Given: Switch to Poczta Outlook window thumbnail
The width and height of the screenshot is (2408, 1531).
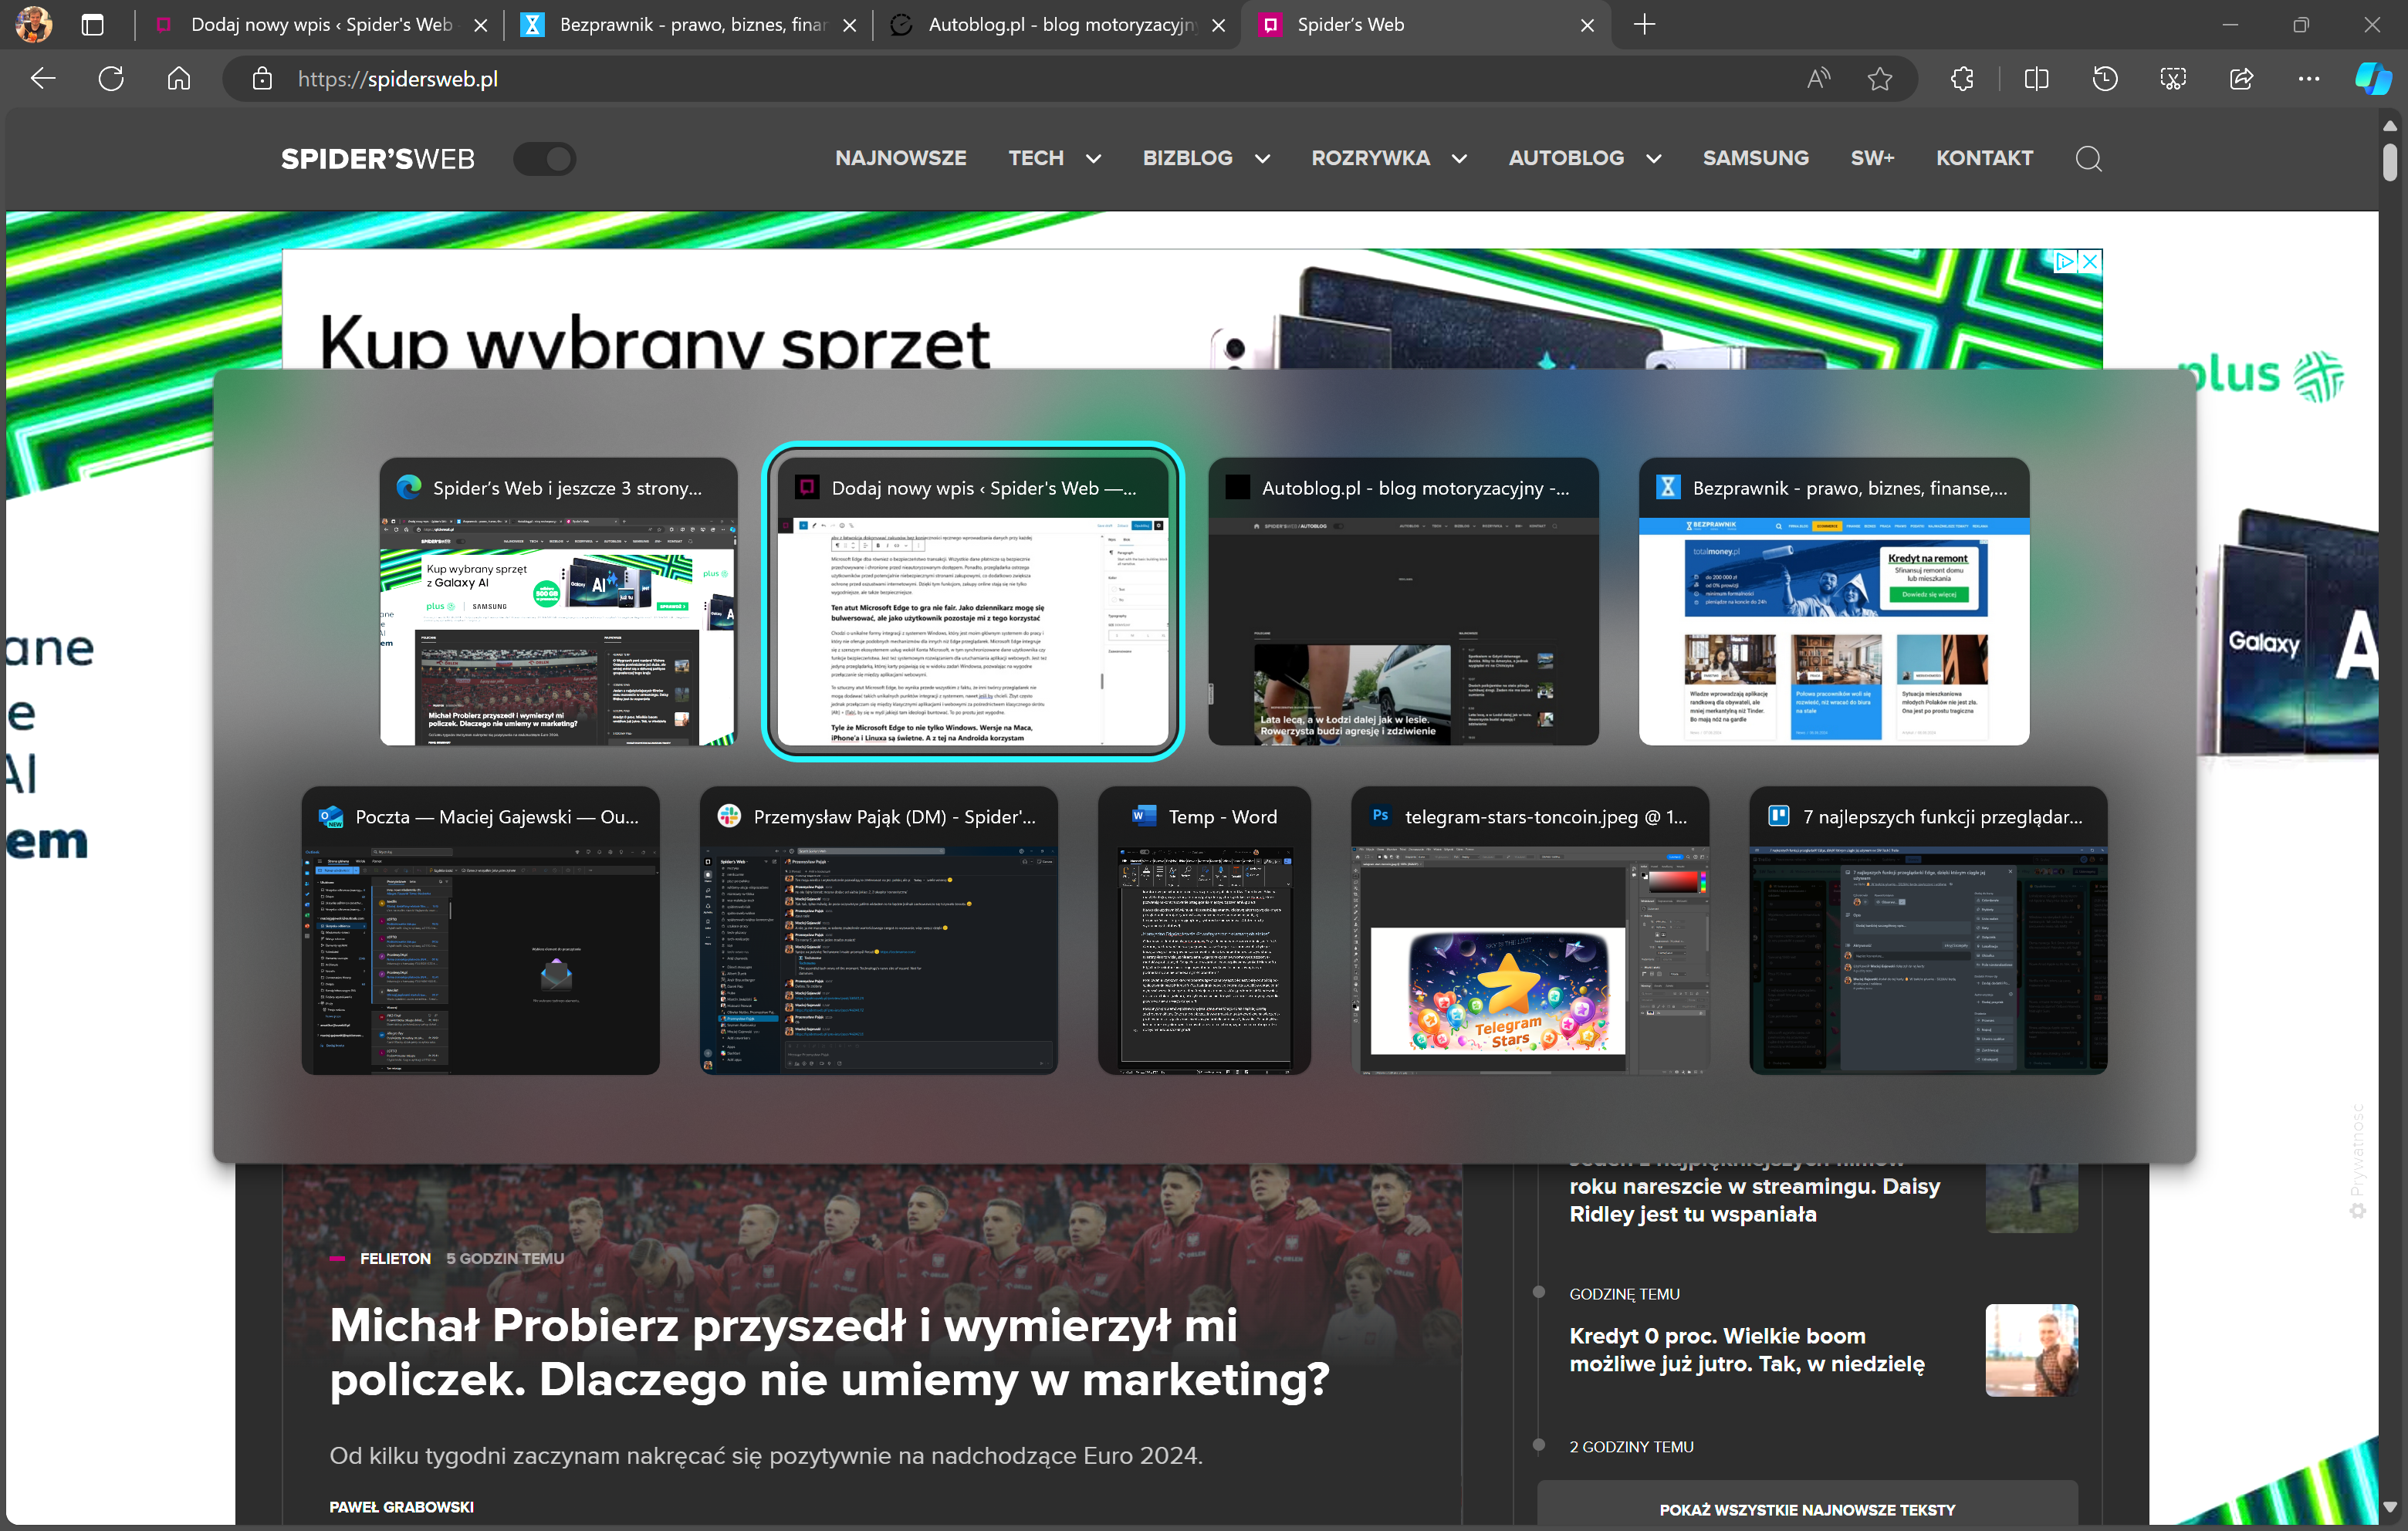Looking at the screenshot, I should 480,930.
